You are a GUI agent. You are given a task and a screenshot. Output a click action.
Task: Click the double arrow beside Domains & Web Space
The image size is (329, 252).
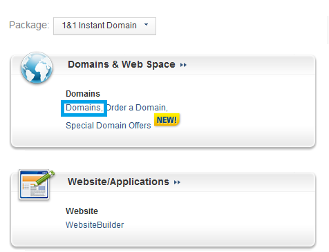tap(183, 65)
